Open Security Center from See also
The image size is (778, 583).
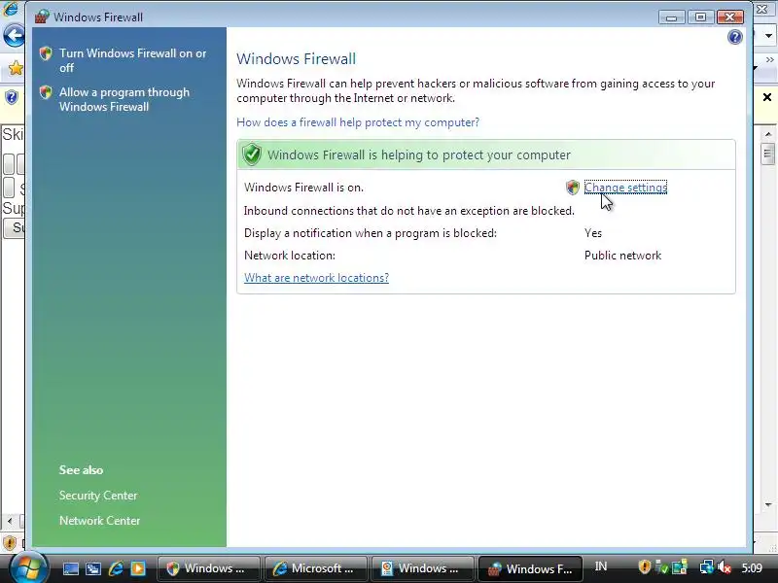point(98,496)
